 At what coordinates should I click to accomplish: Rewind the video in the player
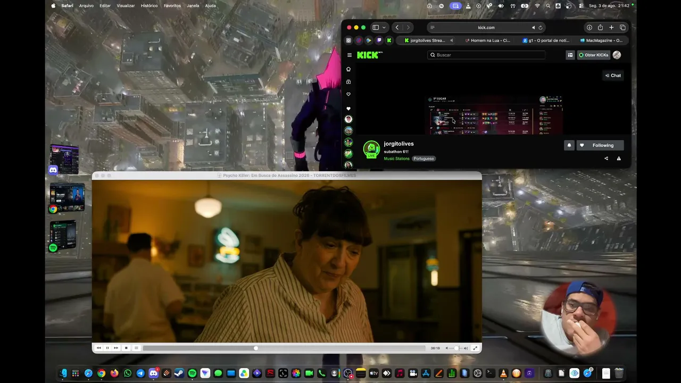[x=98, y=348]
